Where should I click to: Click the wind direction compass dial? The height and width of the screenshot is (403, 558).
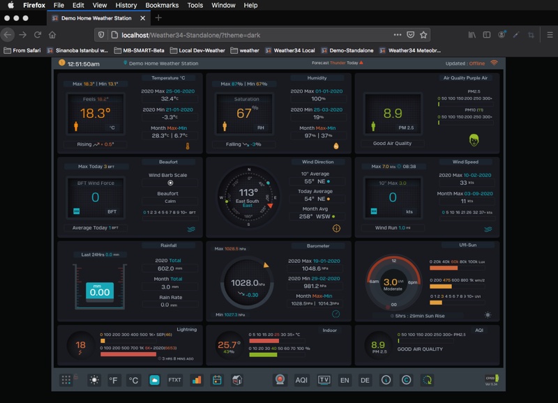click(x=248, y=197)
